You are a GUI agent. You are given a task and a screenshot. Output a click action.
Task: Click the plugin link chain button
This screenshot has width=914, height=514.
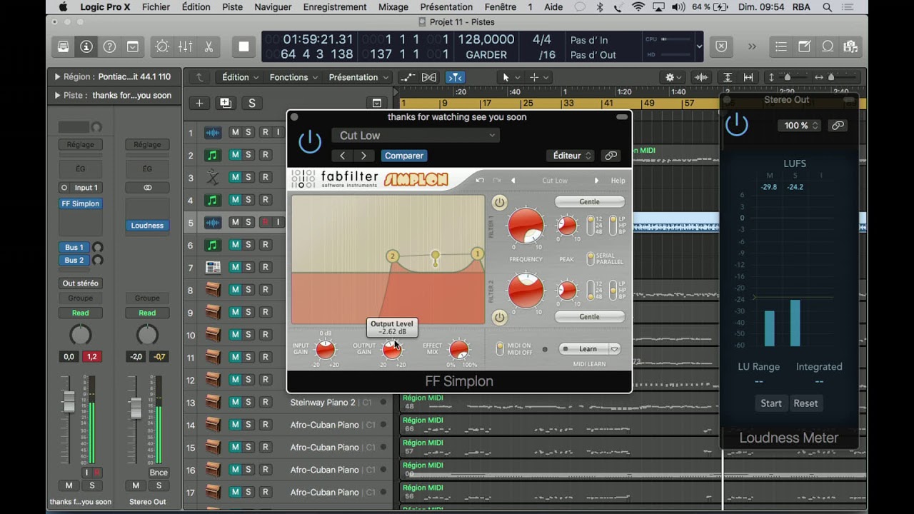[611, 156]
